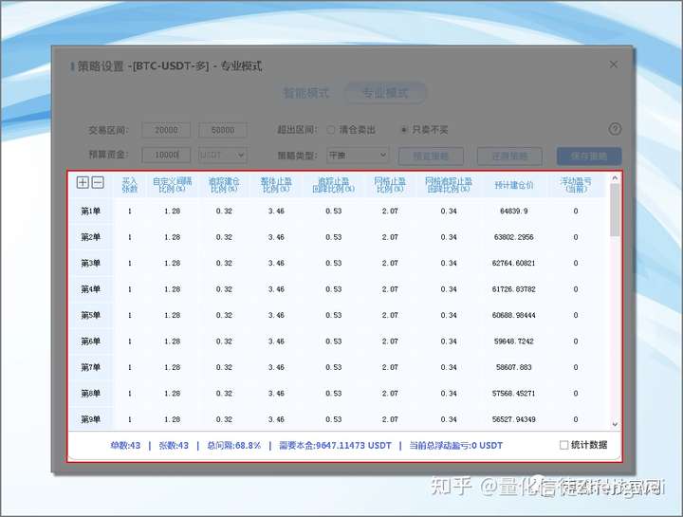
Task: Select the 第7单 row label
Action: [91, 367]
